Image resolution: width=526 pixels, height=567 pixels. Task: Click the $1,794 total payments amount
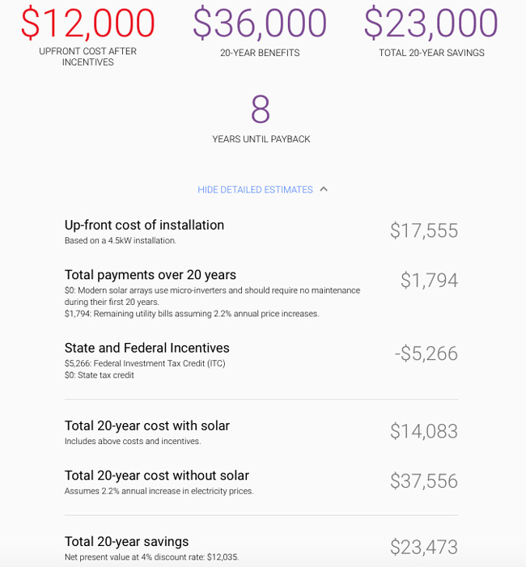pos(429,280)
